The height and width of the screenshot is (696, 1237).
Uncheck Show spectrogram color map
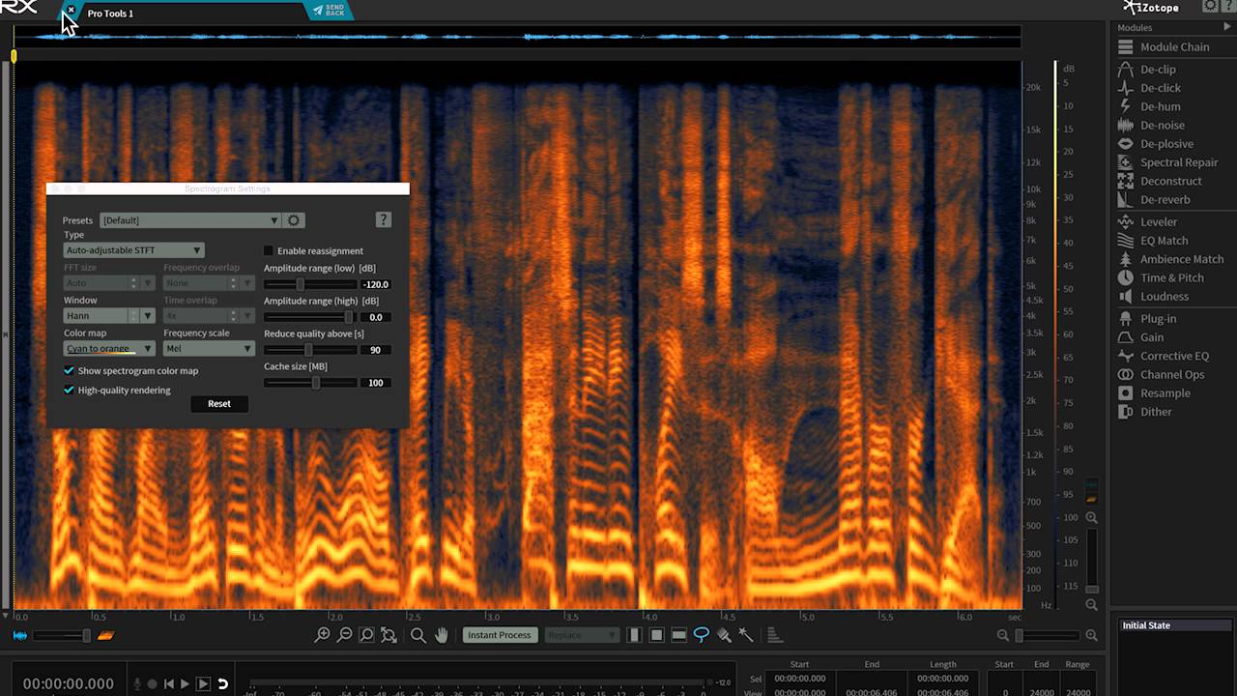coord(70,371)
